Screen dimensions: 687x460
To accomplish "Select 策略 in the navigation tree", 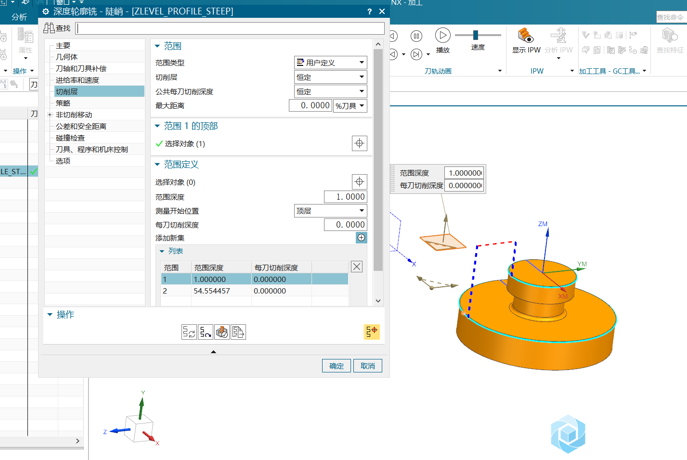I will pyautogui.click(x=63, y=103).
